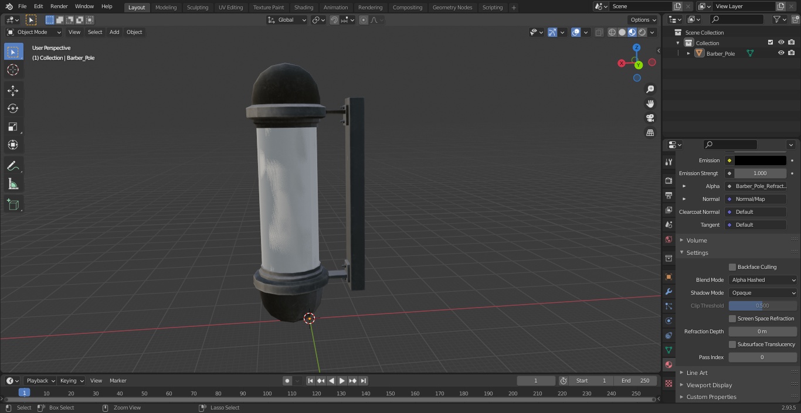Play the animation forward
Image resolution: width=801 pixels, height=413 pixels.
(342, 381)
